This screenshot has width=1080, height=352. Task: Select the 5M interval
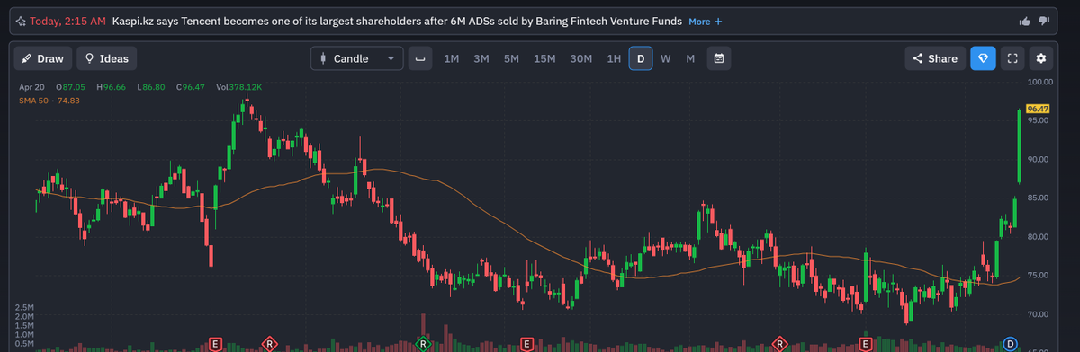pyautogui.click(x=511, y=58)
